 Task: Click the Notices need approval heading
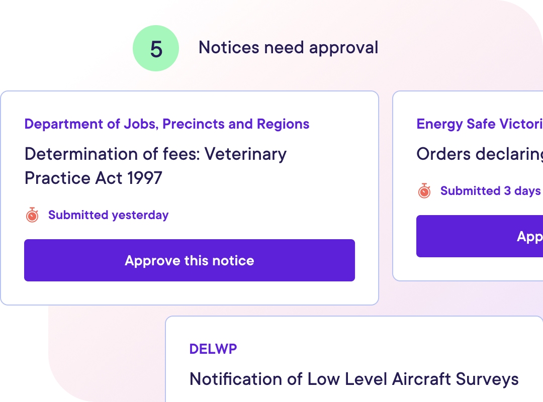(288, 48)
